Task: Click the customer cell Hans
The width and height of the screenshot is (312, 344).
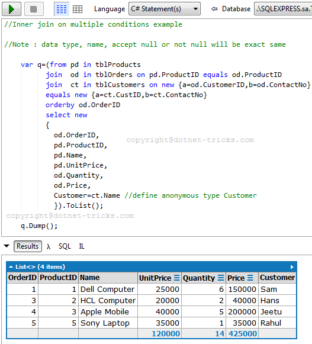Action: [277, 301]
